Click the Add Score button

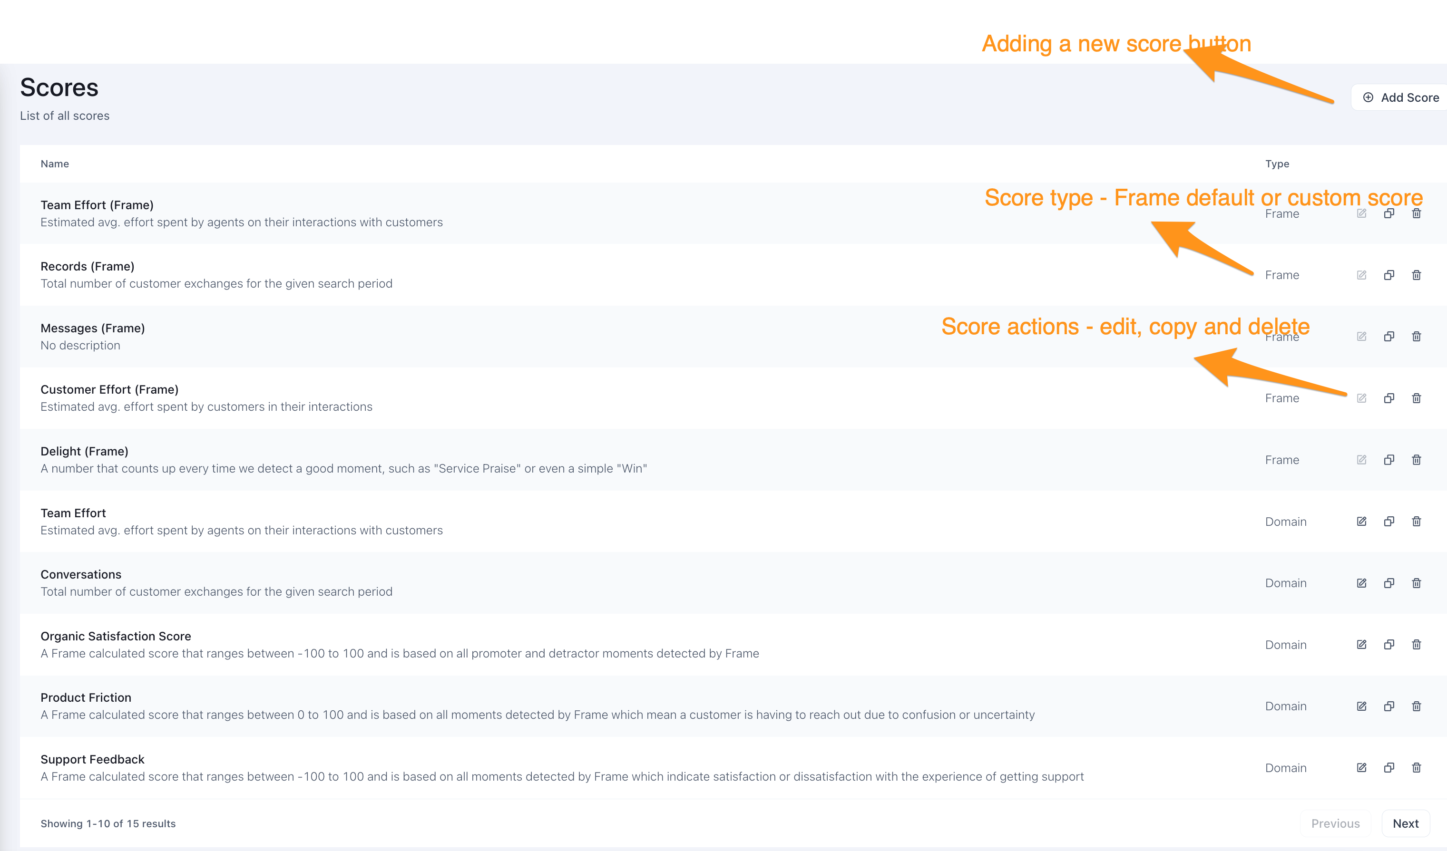click(x=1401, y=97)
